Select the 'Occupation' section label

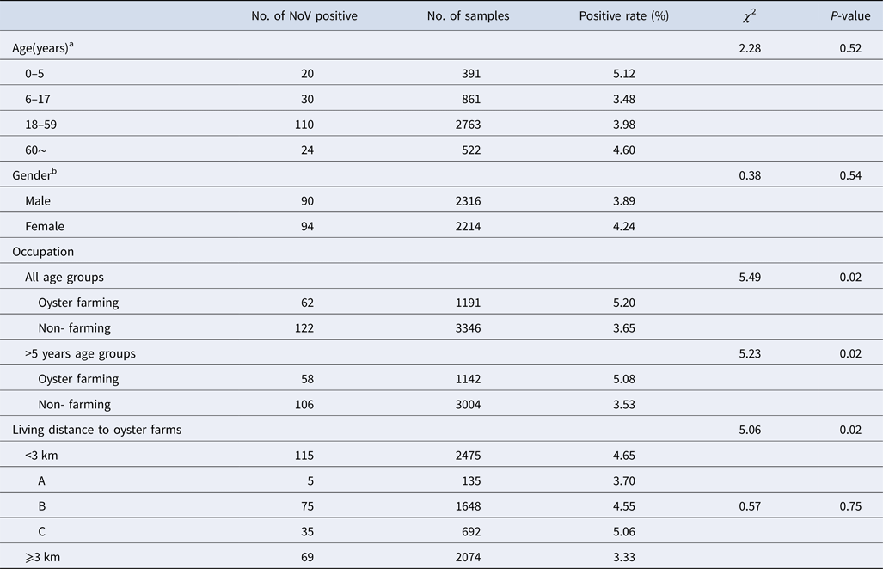(43, 253)
